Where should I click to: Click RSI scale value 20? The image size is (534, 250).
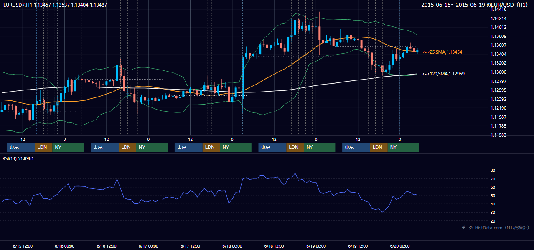tap(493, 221)
